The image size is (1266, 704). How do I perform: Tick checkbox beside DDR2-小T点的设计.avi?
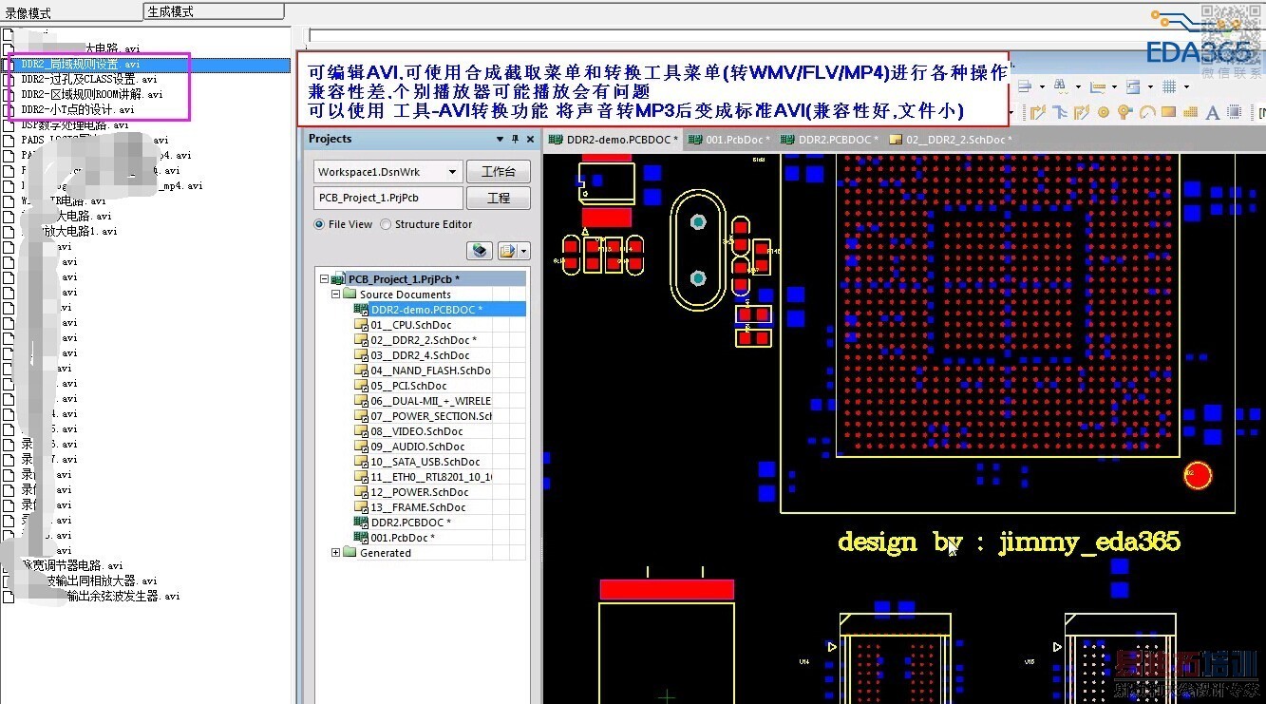tap(8, 110)
